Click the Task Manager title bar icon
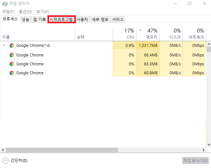Screen dimensions: 211x168 pos(5,4)
